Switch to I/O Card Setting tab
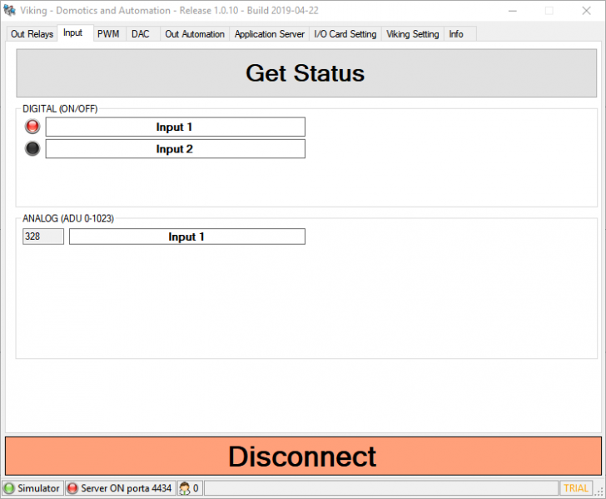 tap(345, 34)
